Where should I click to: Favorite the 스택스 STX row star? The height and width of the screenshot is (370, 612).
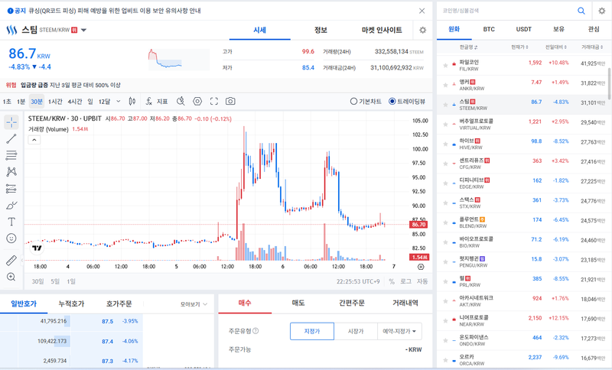(445, 203)
